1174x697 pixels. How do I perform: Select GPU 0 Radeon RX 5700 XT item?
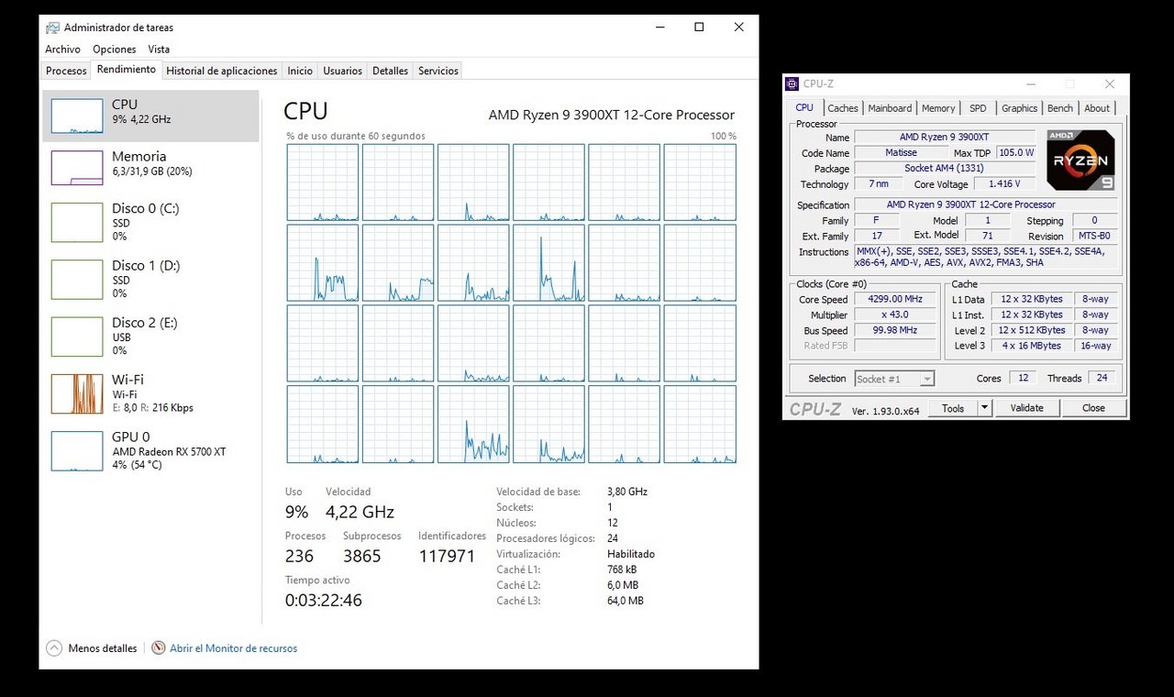151,450
